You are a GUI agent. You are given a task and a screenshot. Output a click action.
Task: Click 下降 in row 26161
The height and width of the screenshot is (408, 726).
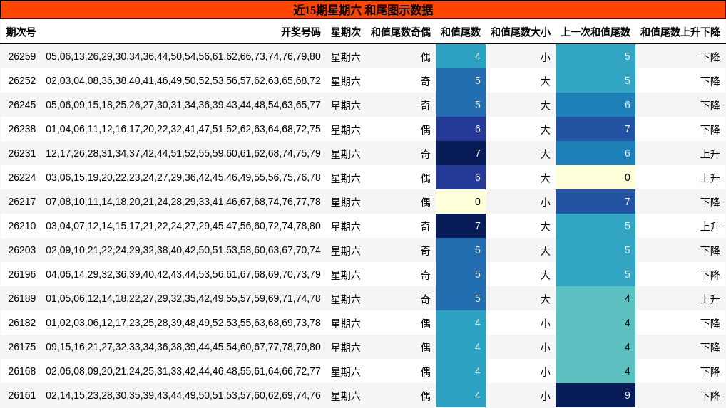tap(710, 395)
